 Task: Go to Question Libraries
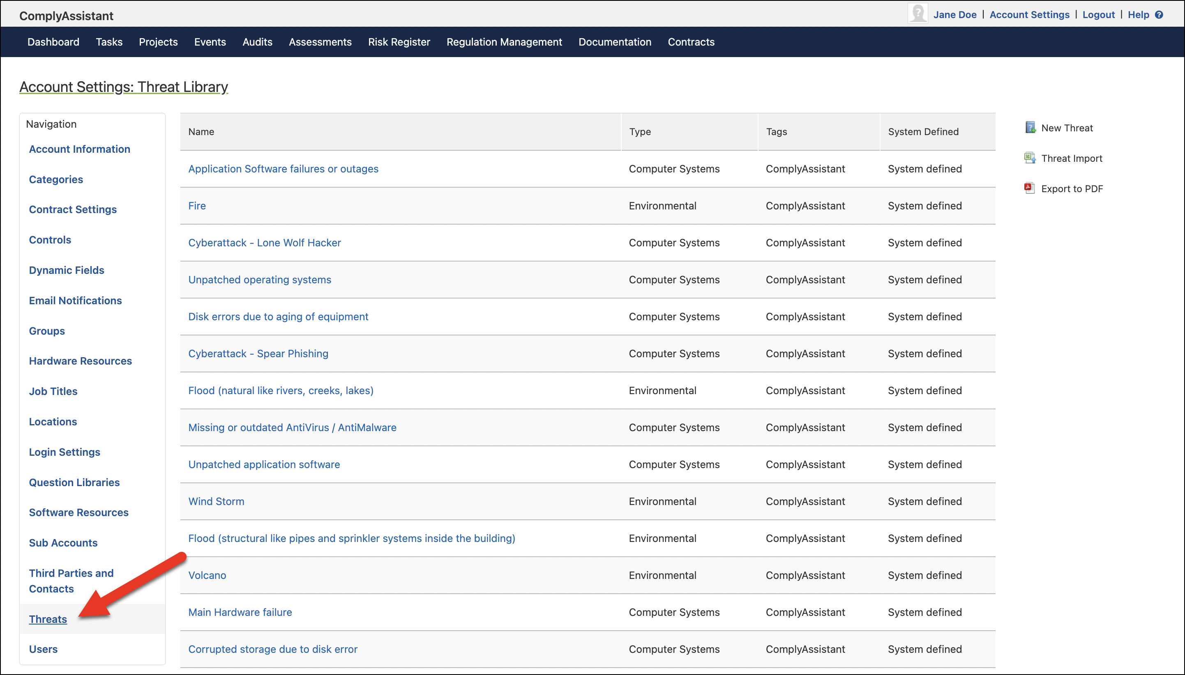(74, 482)
